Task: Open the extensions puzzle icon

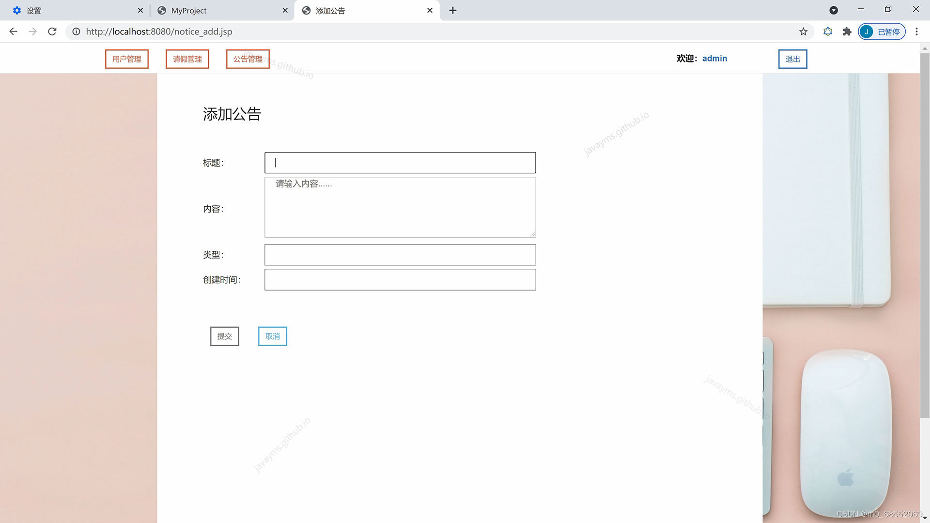Action: click(x=847, y=31)
